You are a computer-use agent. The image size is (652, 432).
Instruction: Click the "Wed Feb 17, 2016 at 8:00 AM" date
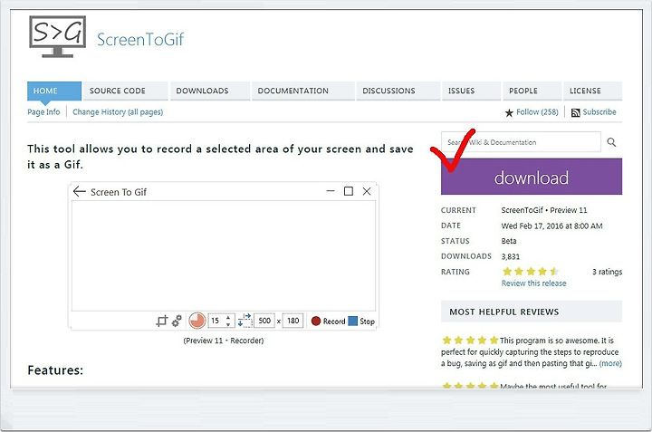[x=551, y=226]
